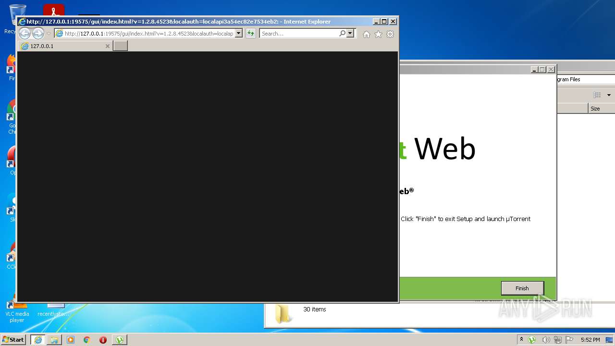The height and width of the screenshot is (346, 615).
Task: Open IE Favorites star
Action: 378,34
